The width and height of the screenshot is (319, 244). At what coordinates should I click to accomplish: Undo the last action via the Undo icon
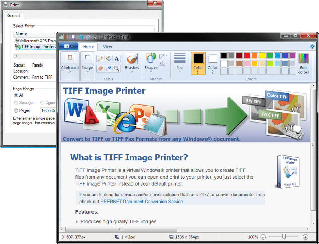click(x=81, y=37)
